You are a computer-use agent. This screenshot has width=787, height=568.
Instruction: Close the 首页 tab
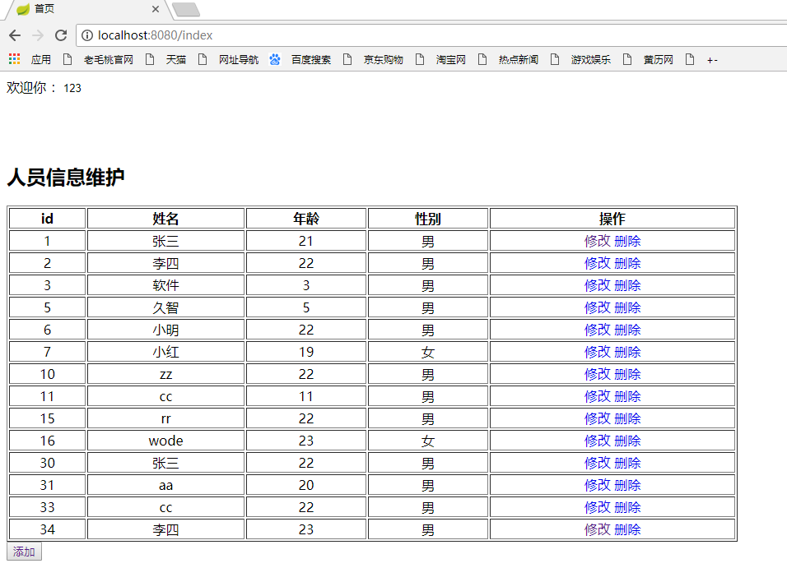(x=156, y=9)
